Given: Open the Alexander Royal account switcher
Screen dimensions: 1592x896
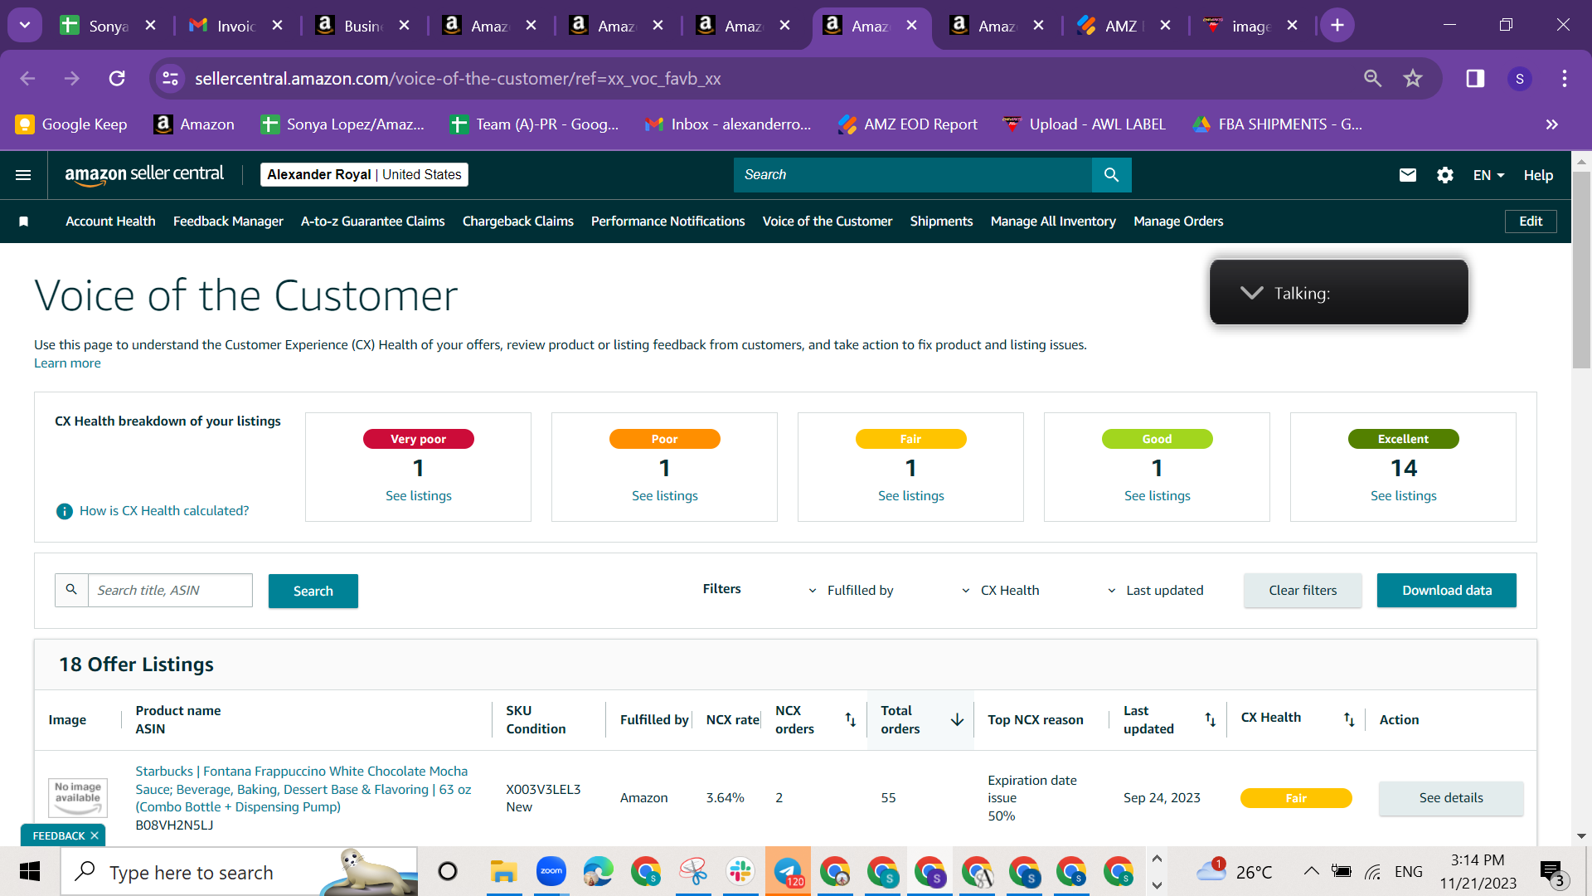Looking at the screenshot, I should tap(364, 175).
